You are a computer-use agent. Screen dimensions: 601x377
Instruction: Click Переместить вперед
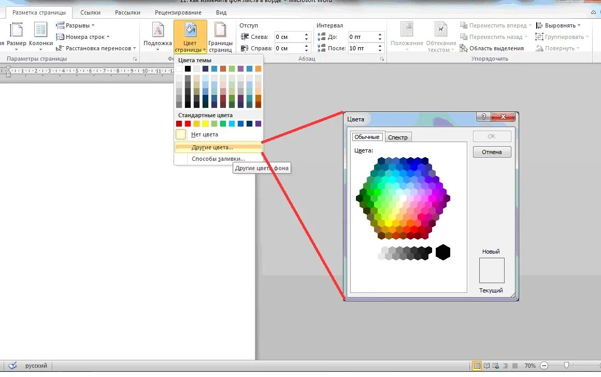click(495, 25)
